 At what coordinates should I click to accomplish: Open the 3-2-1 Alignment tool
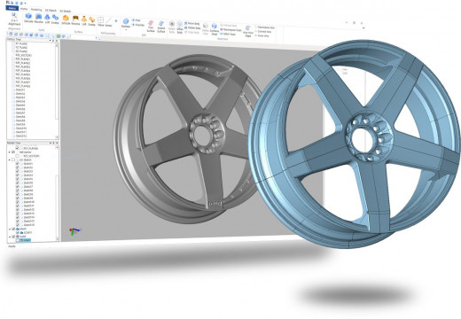click(x=14, y=19)
